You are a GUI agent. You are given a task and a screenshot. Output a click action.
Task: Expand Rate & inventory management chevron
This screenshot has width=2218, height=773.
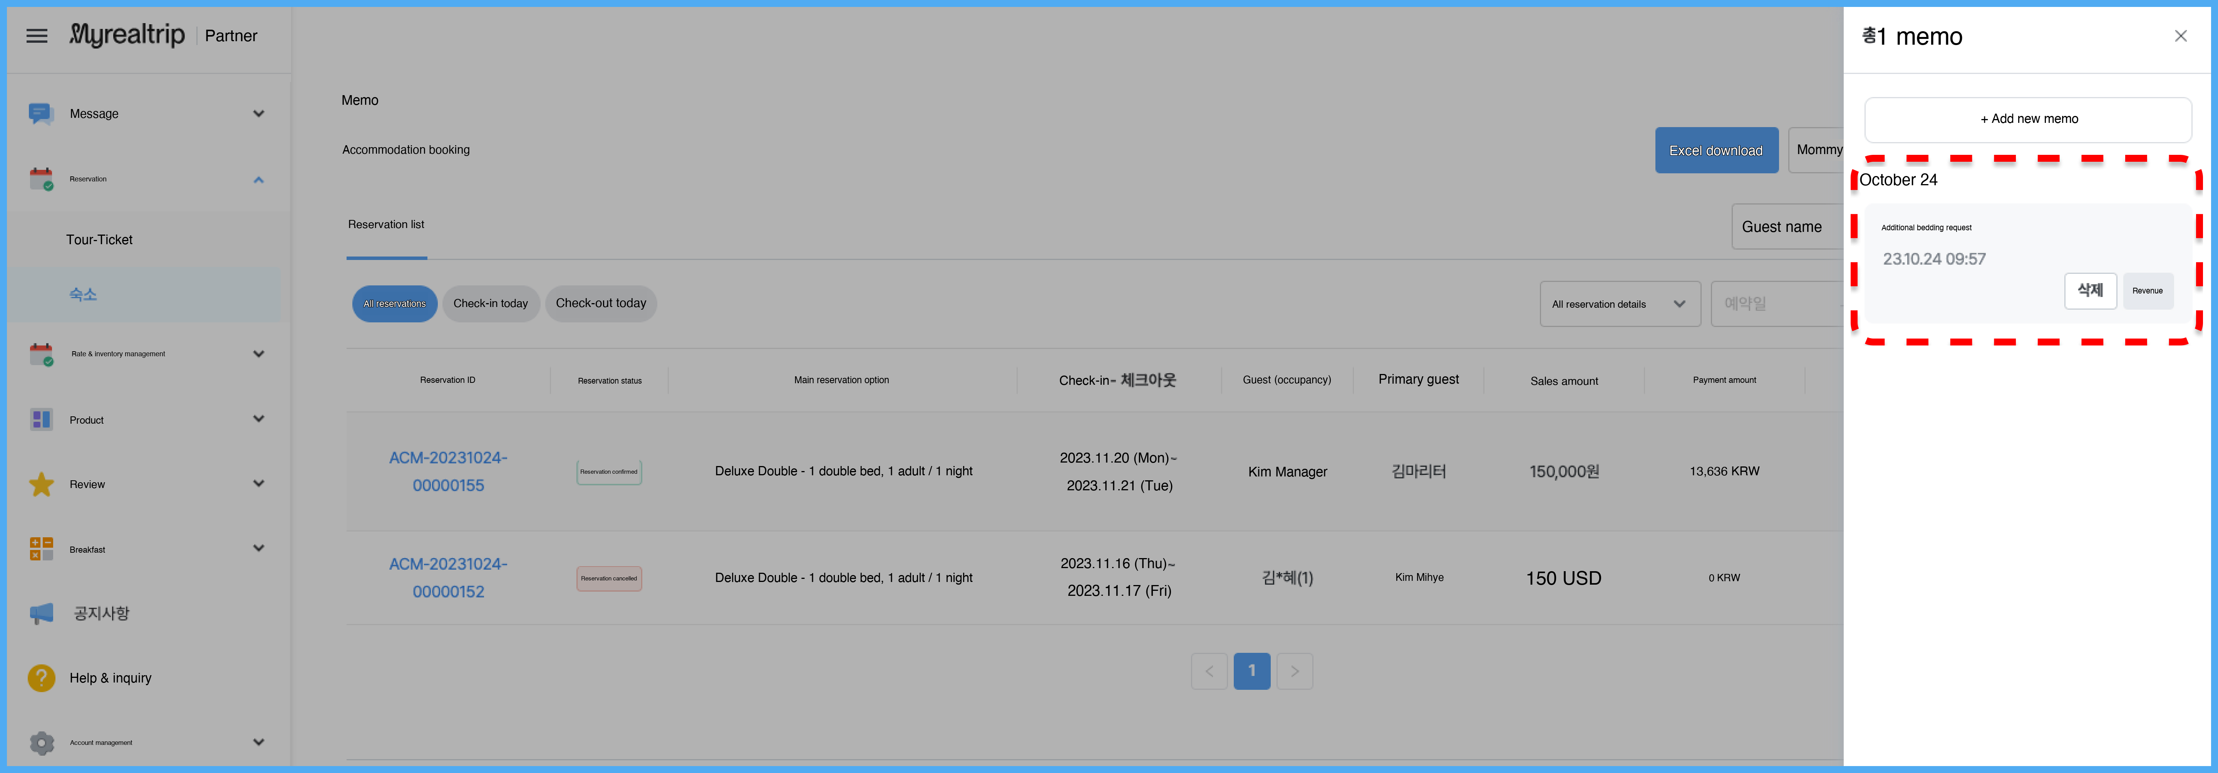tap(258, 354)
